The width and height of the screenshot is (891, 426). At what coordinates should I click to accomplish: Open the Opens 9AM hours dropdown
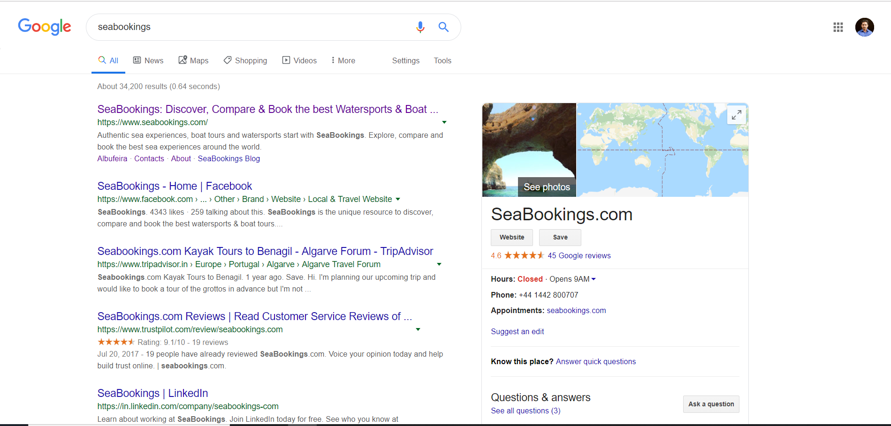594,279
